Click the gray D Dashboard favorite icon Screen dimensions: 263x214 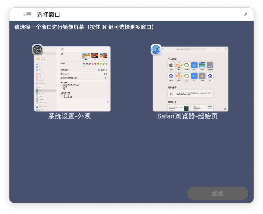click(210, 65)
